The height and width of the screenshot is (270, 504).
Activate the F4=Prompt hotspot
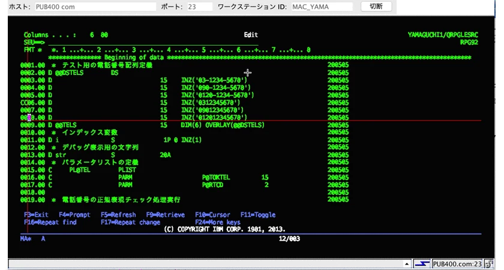[74, 215]
